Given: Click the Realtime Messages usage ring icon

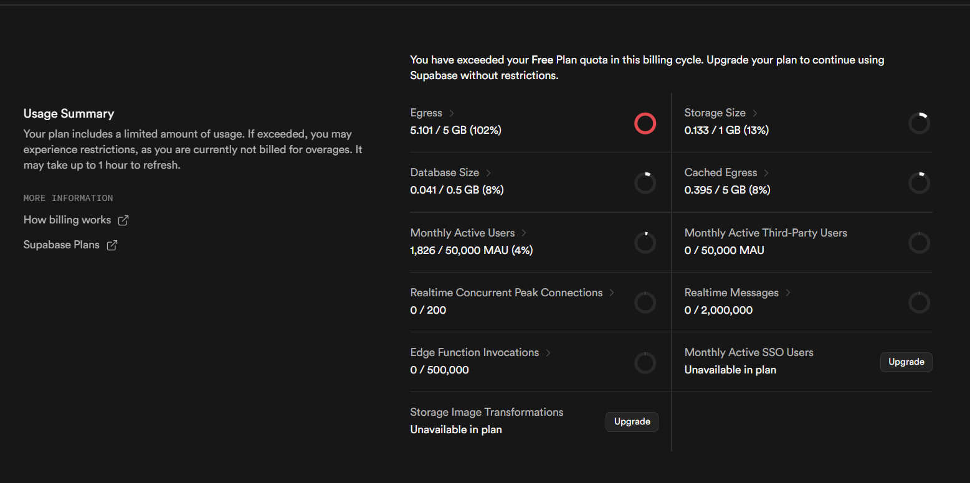Looking at the screenshot, I should click(x=919, y=302).
